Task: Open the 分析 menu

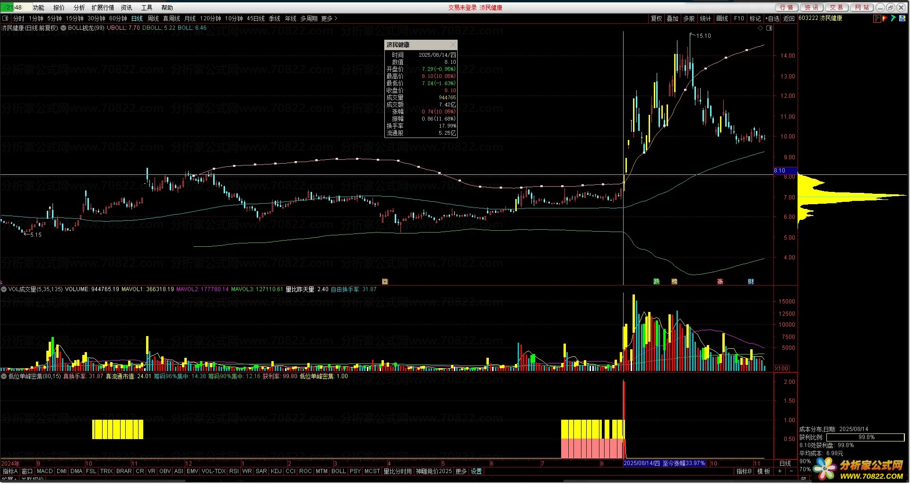Action: (x=79, y=8)
